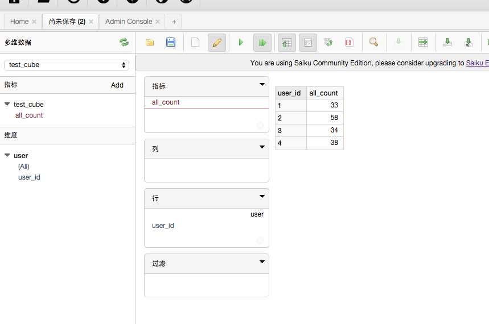The image size is (489, 324).
Task: Click row header 2 in table
Action: (291, 118)
